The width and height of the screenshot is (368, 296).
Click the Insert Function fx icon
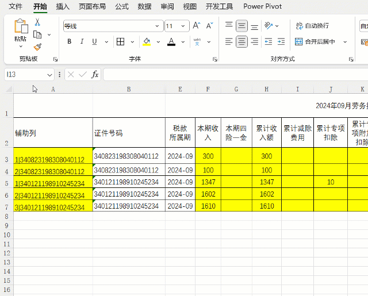click(95, 75)
